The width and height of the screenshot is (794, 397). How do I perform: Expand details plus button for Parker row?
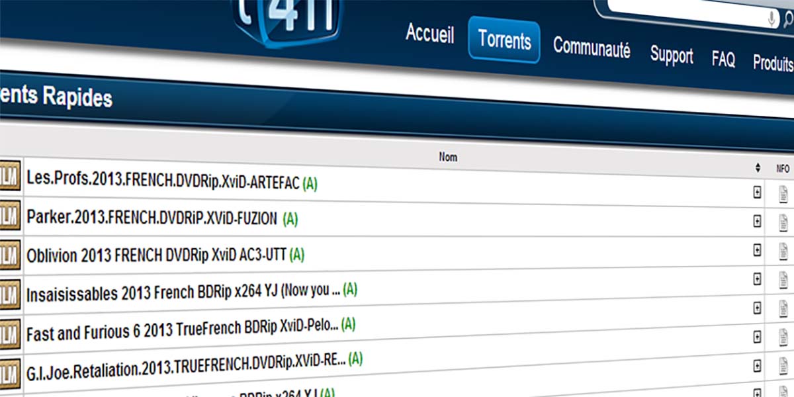(758, 222)
